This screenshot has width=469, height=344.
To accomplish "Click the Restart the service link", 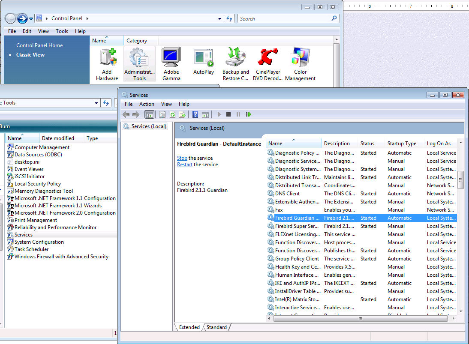I will (x=185, y=165).
